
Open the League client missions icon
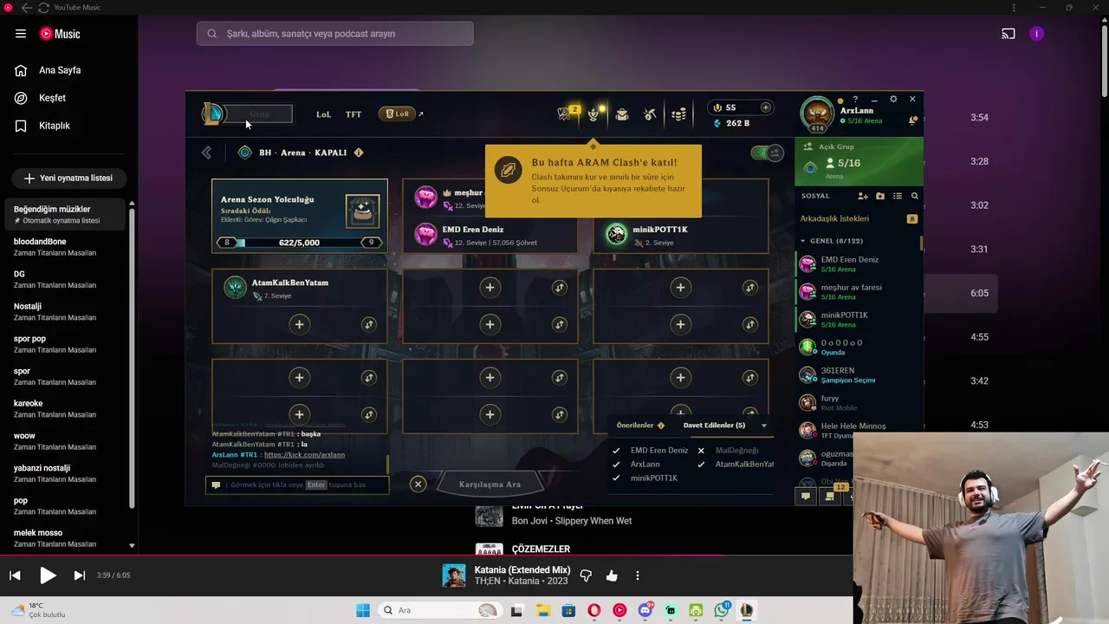(x=594, y=114)
